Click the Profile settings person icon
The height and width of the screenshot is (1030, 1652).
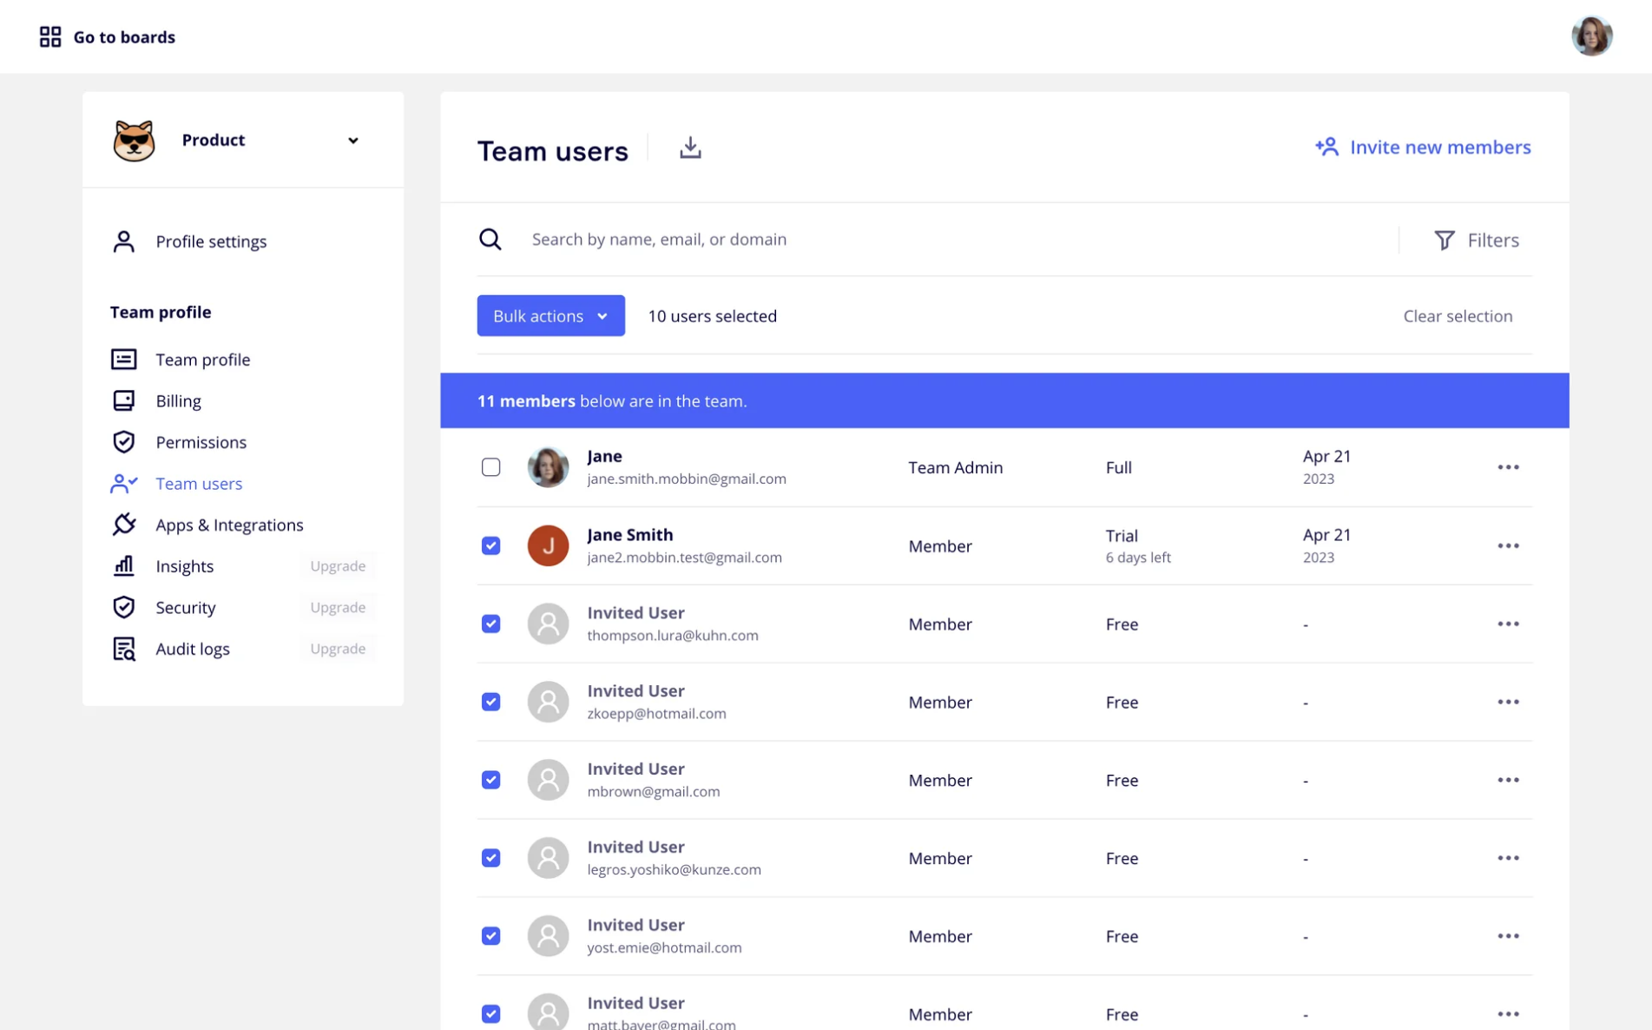123,241
